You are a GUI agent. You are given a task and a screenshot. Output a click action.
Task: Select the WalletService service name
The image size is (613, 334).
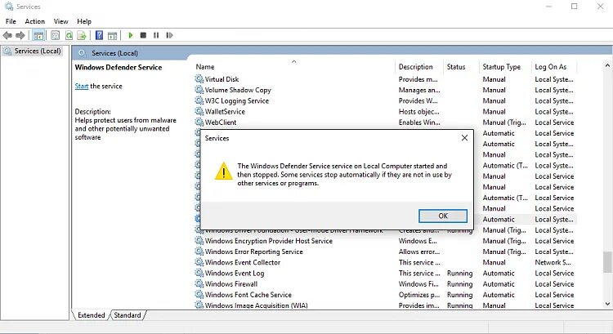pos(226,111)
